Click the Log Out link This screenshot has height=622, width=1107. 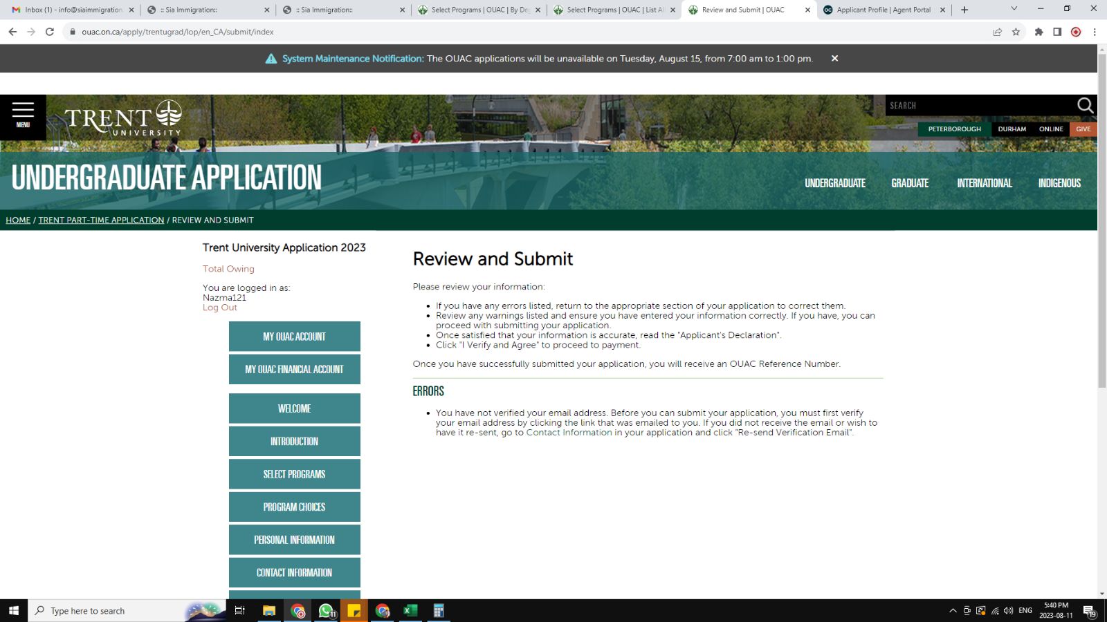coord(220,308)
